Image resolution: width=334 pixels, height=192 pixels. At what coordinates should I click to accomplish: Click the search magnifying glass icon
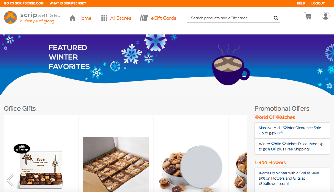coord(276,18)
